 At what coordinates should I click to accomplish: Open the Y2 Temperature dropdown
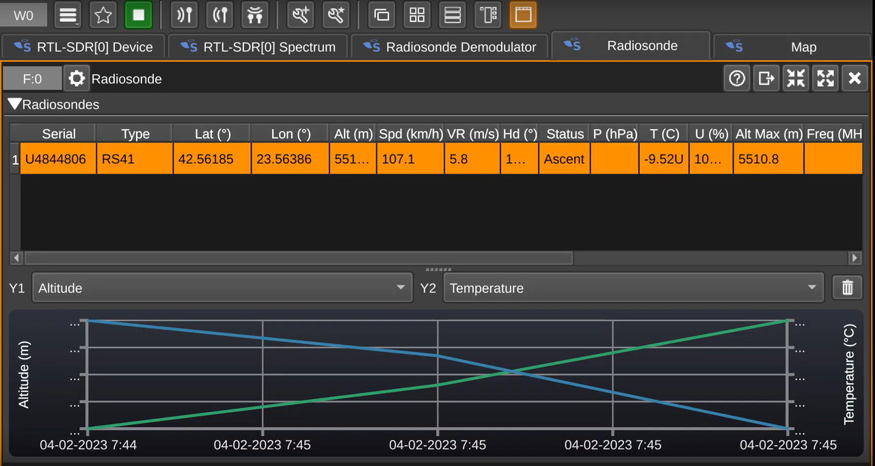point(634,288)
